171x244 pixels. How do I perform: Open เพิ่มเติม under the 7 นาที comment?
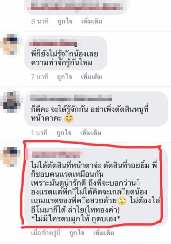point(91,77)
